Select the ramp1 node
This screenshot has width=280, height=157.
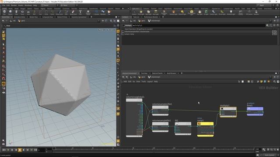coord(205,129)
